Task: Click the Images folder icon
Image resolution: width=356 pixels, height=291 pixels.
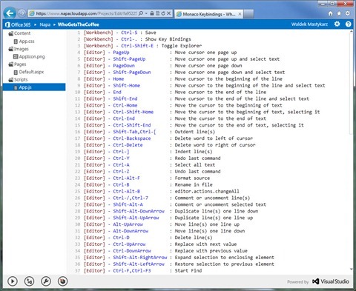Action: [x=10, y=49]
